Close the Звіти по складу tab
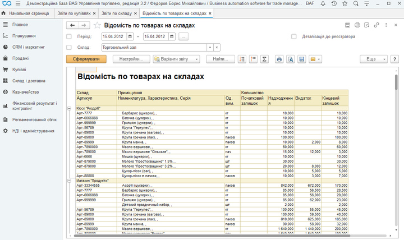Screen dimensions: 404x240 135,13
